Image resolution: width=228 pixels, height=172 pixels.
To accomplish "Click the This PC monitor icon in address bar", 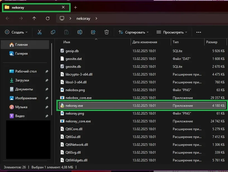I will (x=62, y=18).
